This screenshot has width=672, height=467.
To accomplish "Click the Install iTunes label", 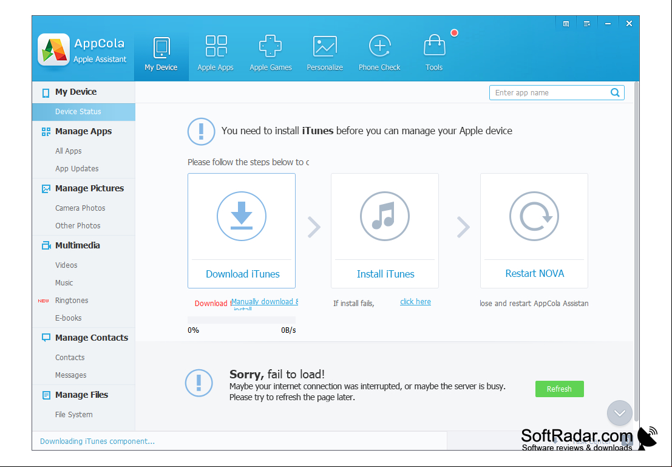I will pyautogui.click(x=385, y=274).
